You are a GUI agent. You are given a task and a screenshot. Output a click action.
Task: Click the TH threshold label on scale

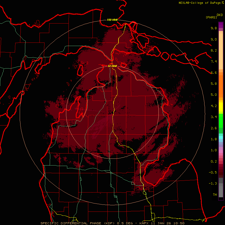click(x=215, y=195)
